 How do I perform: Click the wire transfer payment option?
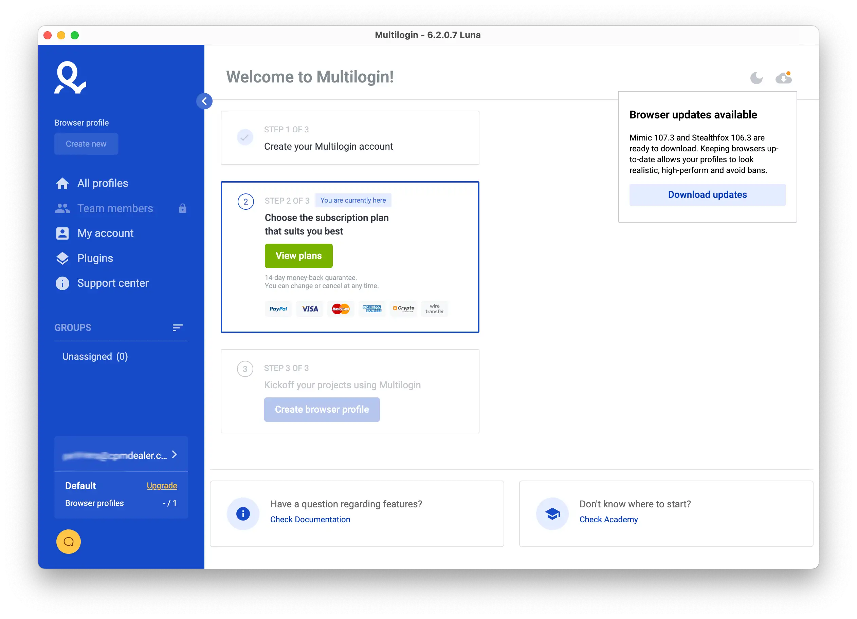click(435, 309)
